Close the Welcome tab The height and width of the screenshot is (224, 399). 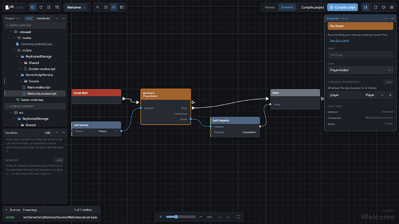tap(84, 8)
